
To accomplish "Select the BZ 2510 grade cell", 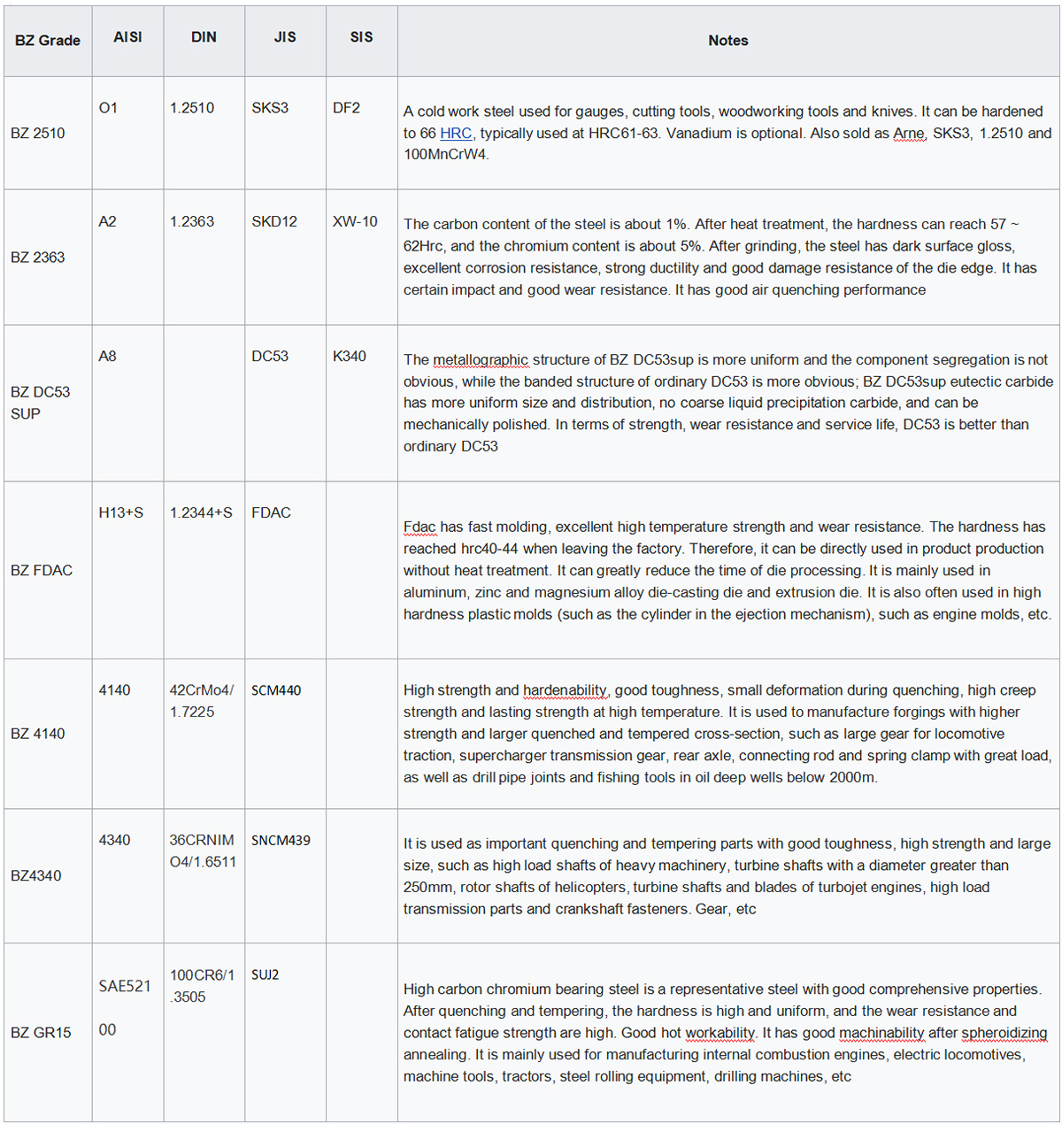I will (x=38, y=134).
